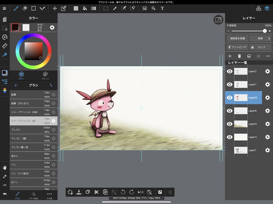
Task: Toggle visibility of Layer6
Action: tap(230, 111)
